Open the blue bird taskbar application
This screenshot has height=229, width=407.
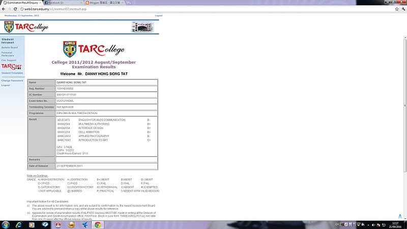point(84,225)
